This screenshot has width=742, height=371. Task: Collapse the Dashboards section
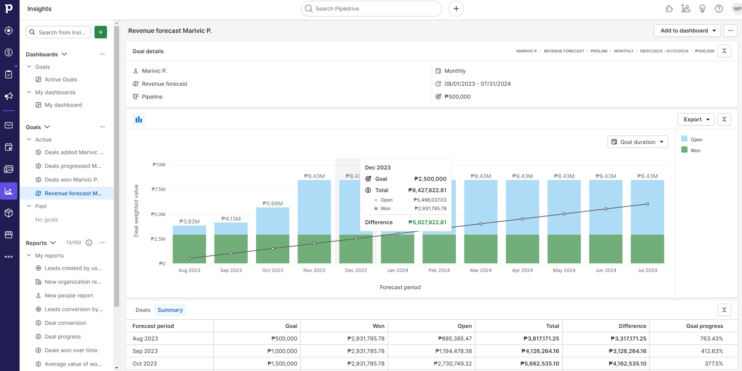(65, 54)
